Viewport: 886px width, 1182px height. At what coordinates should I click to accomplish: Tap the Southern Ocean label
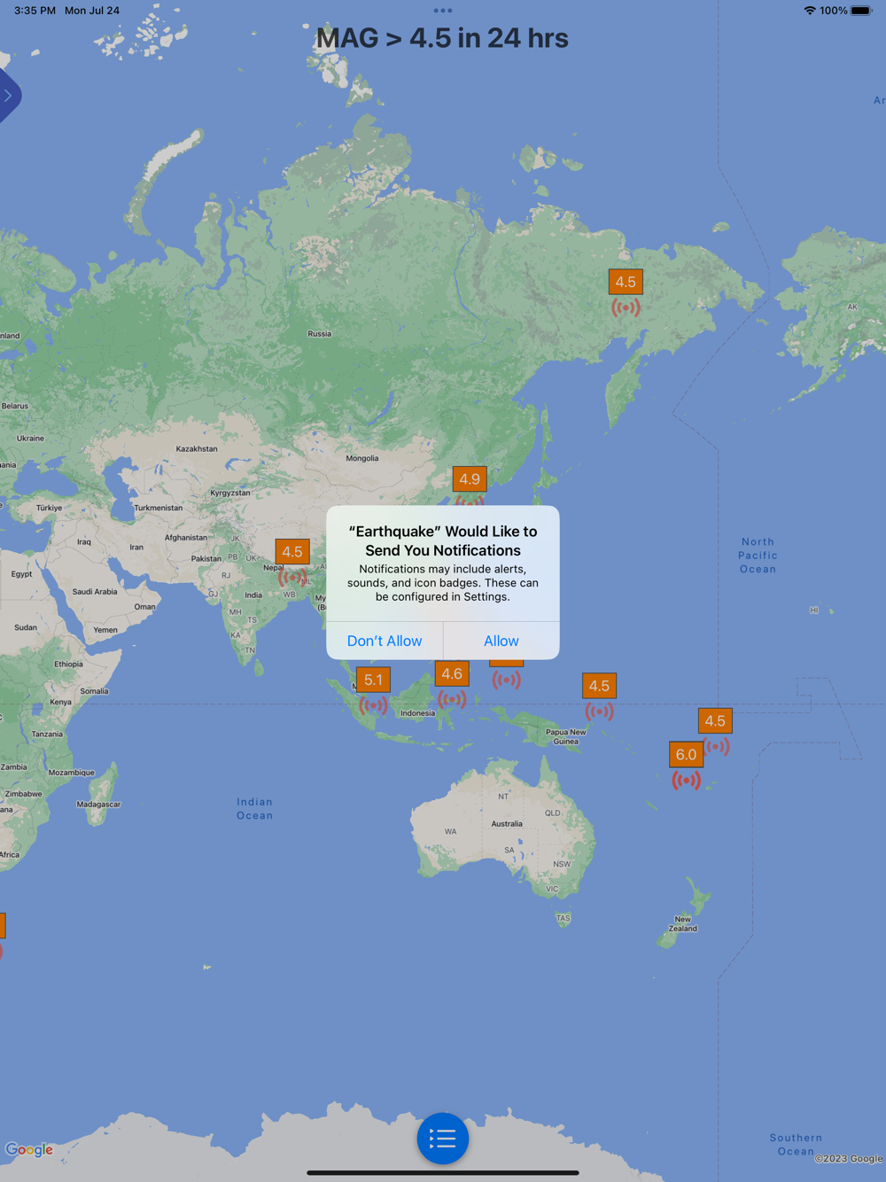coord(796,1145)
